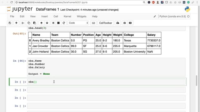The height and width of the screenshot is (112, 200).
Task: Open the Widgets menu
Action: click(82, 16)
